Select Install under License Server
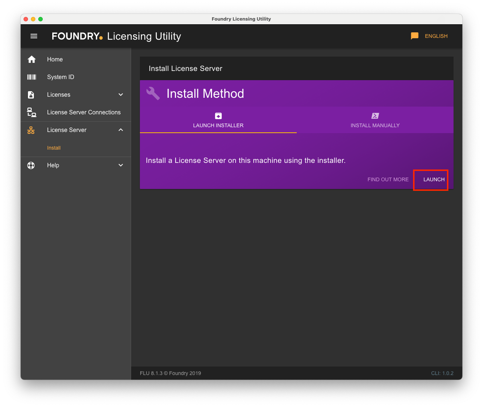Image resolution: width=483 pixels, height=407 pixels. (54, 148)
